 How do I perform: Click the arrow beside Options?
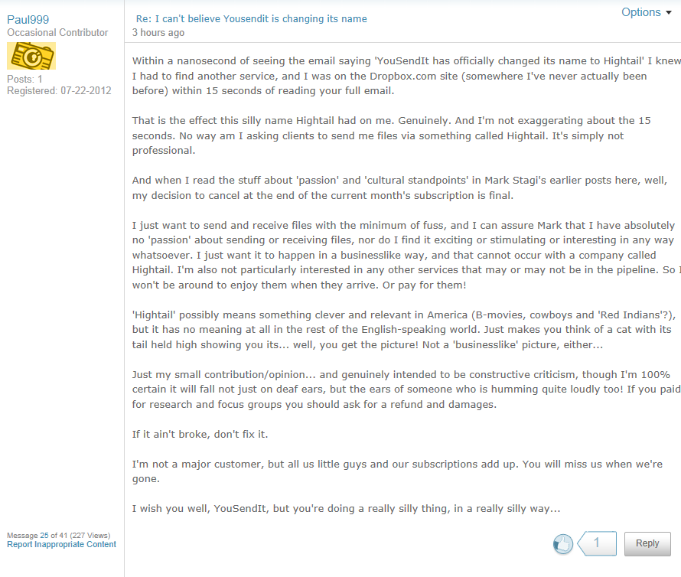669,13
